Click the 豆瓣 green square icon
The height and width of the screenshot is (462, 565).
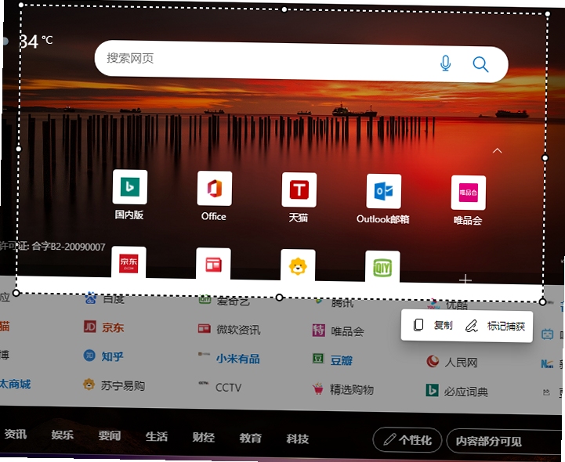[318, 359]
